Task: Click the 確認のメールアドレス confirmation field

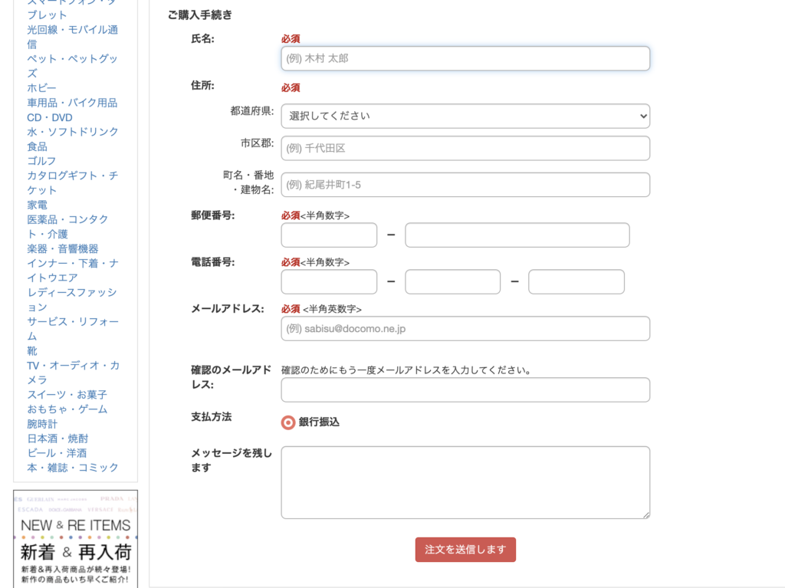Action: pyautogui.click(x=465, y=390)
